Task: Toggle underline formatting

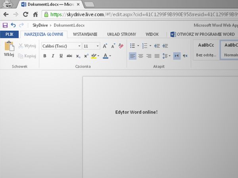Action: coord(61,56)
